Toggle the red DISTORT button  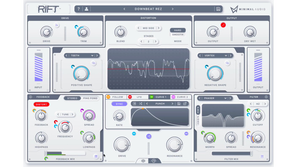[x=41, y=104]
